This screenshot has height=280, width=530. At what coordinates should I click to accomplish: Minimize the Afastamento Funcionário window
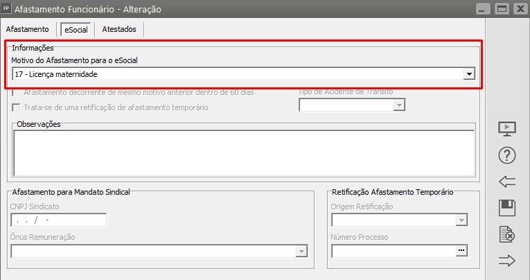click(483, 8)
